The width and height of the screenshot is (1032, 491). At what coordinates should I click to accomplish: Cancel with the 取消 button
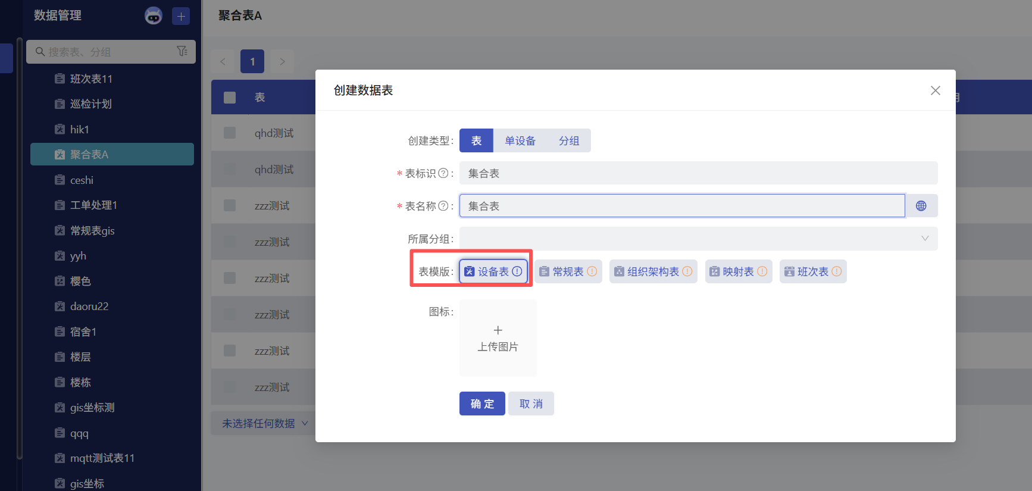[531, 404]
